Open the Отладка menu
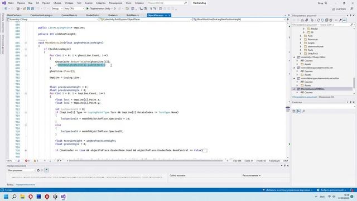Screen dimensions: 357x201 [69, 3]
